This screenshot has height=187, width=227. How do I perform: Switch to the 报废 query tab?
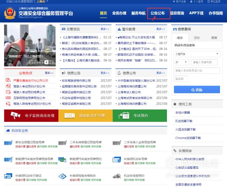pos(214,38)
